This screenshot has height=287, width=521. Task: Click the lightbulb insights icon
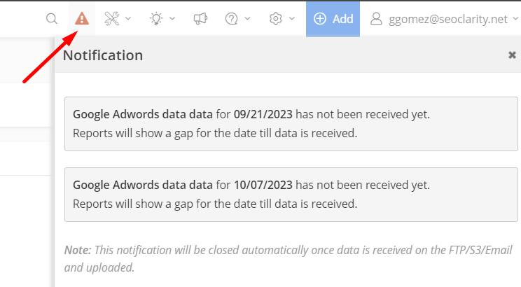156,19
